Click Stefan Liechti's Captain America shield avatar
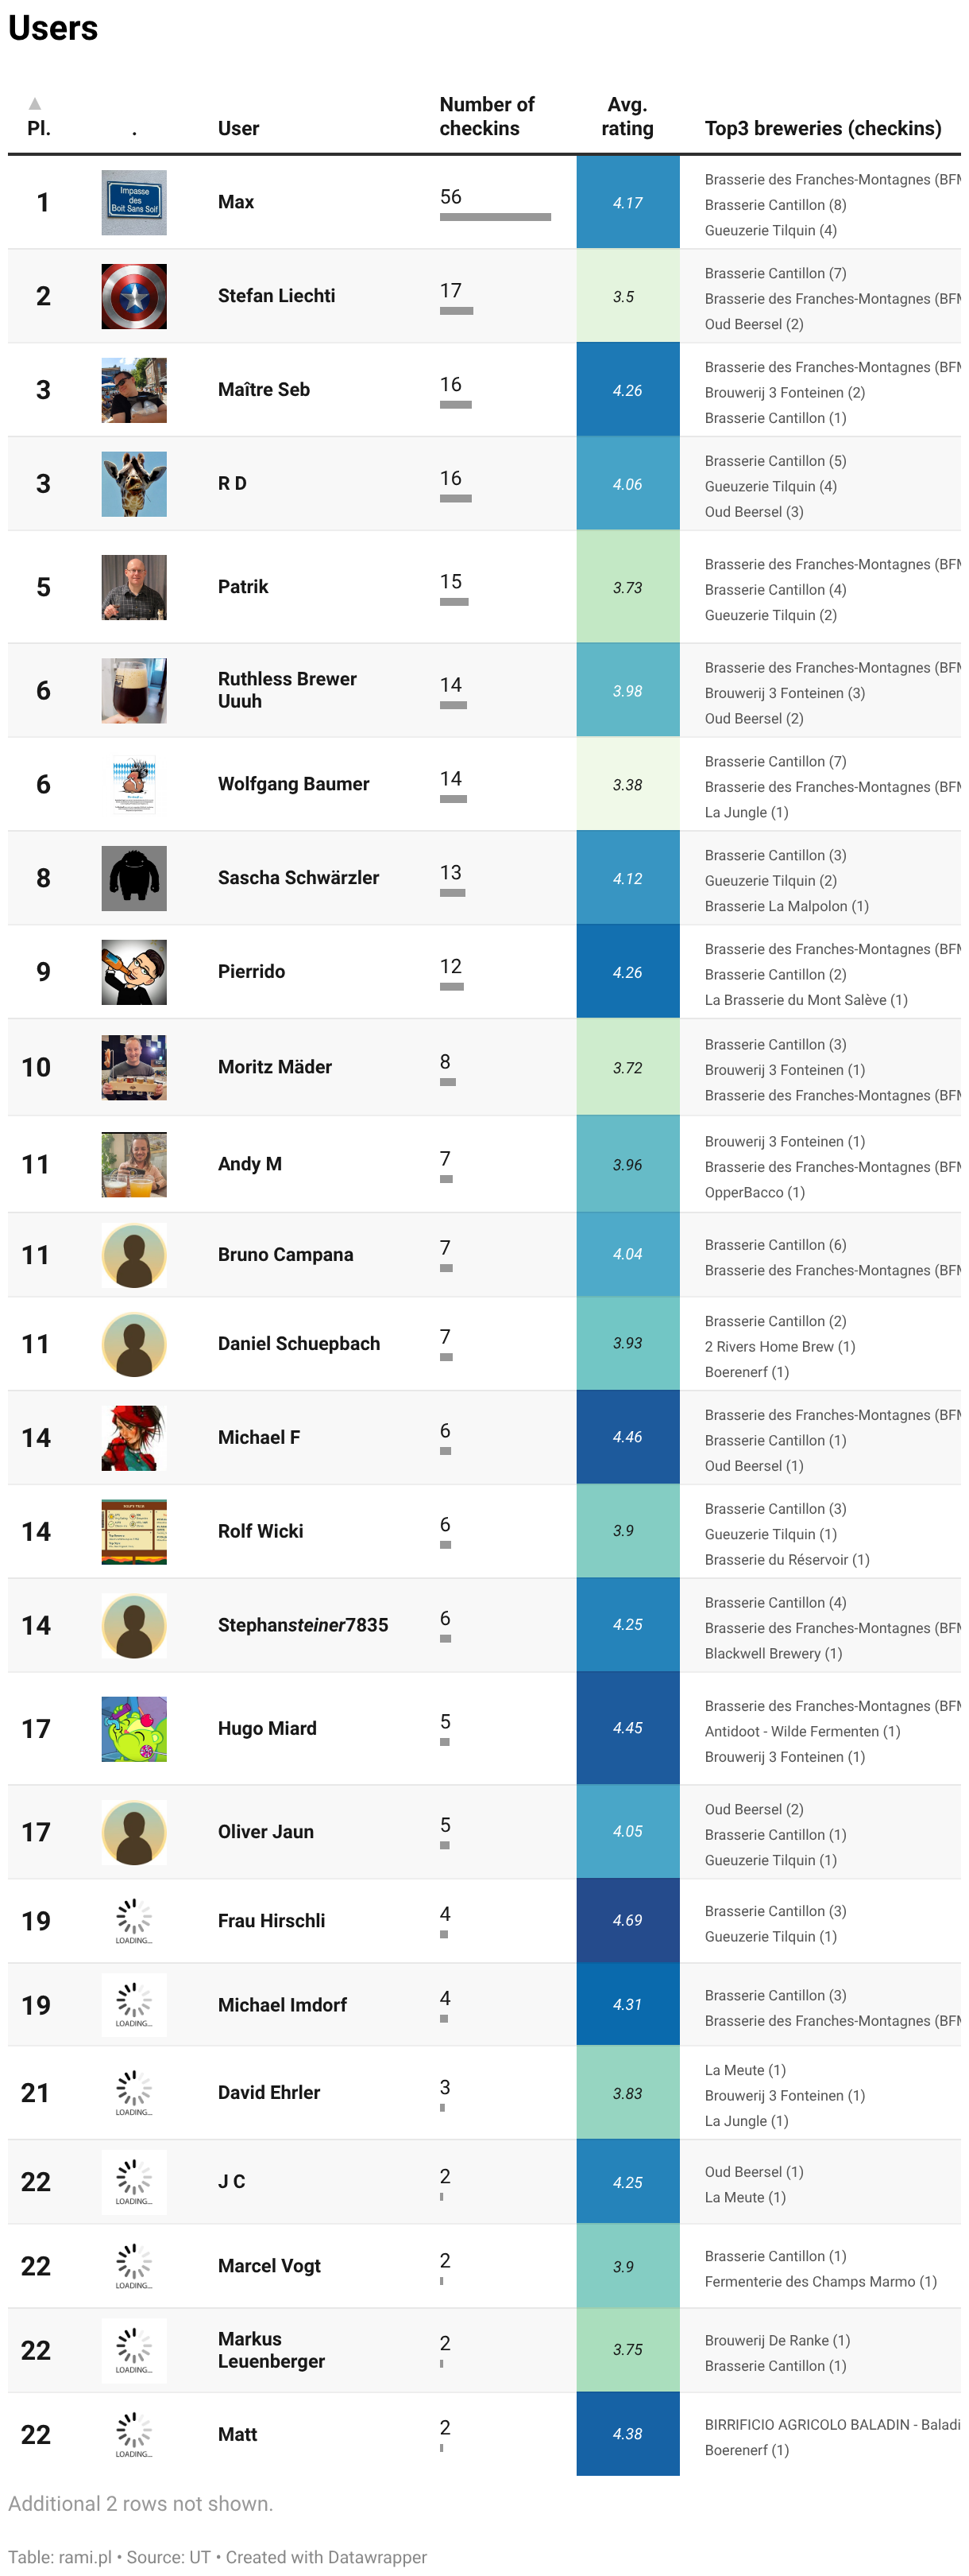Viewport: 969px width, 2576px height. pos(134,297)
